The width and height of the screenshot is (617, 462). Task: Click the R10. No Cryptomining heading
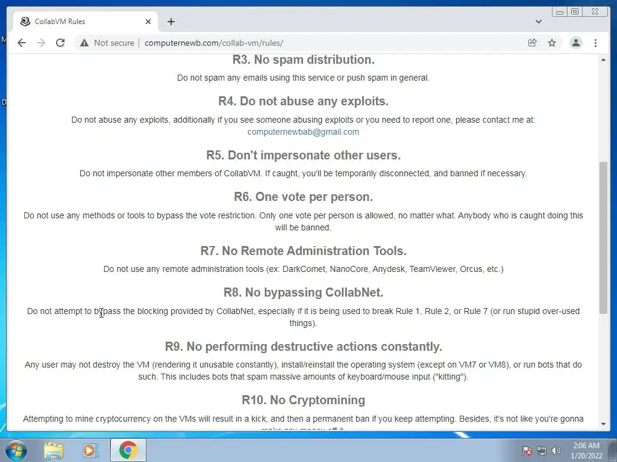click(x=304, y=400)
